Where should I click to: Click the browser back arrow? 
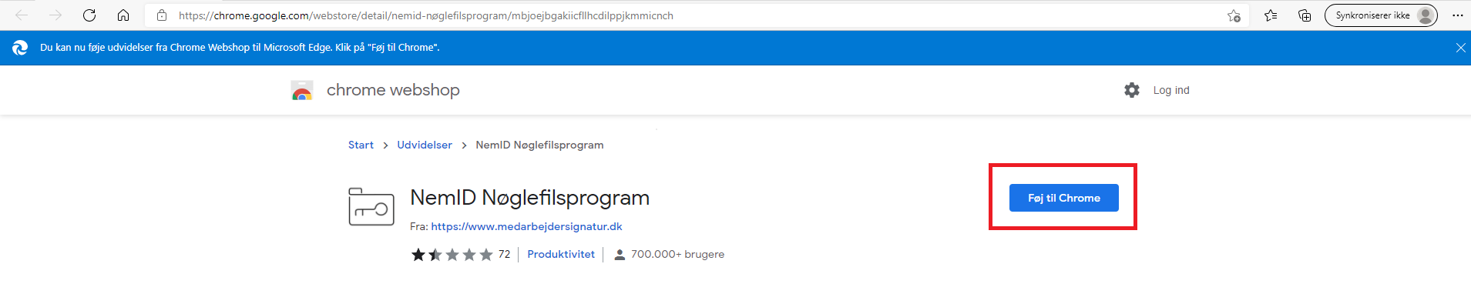22,15
